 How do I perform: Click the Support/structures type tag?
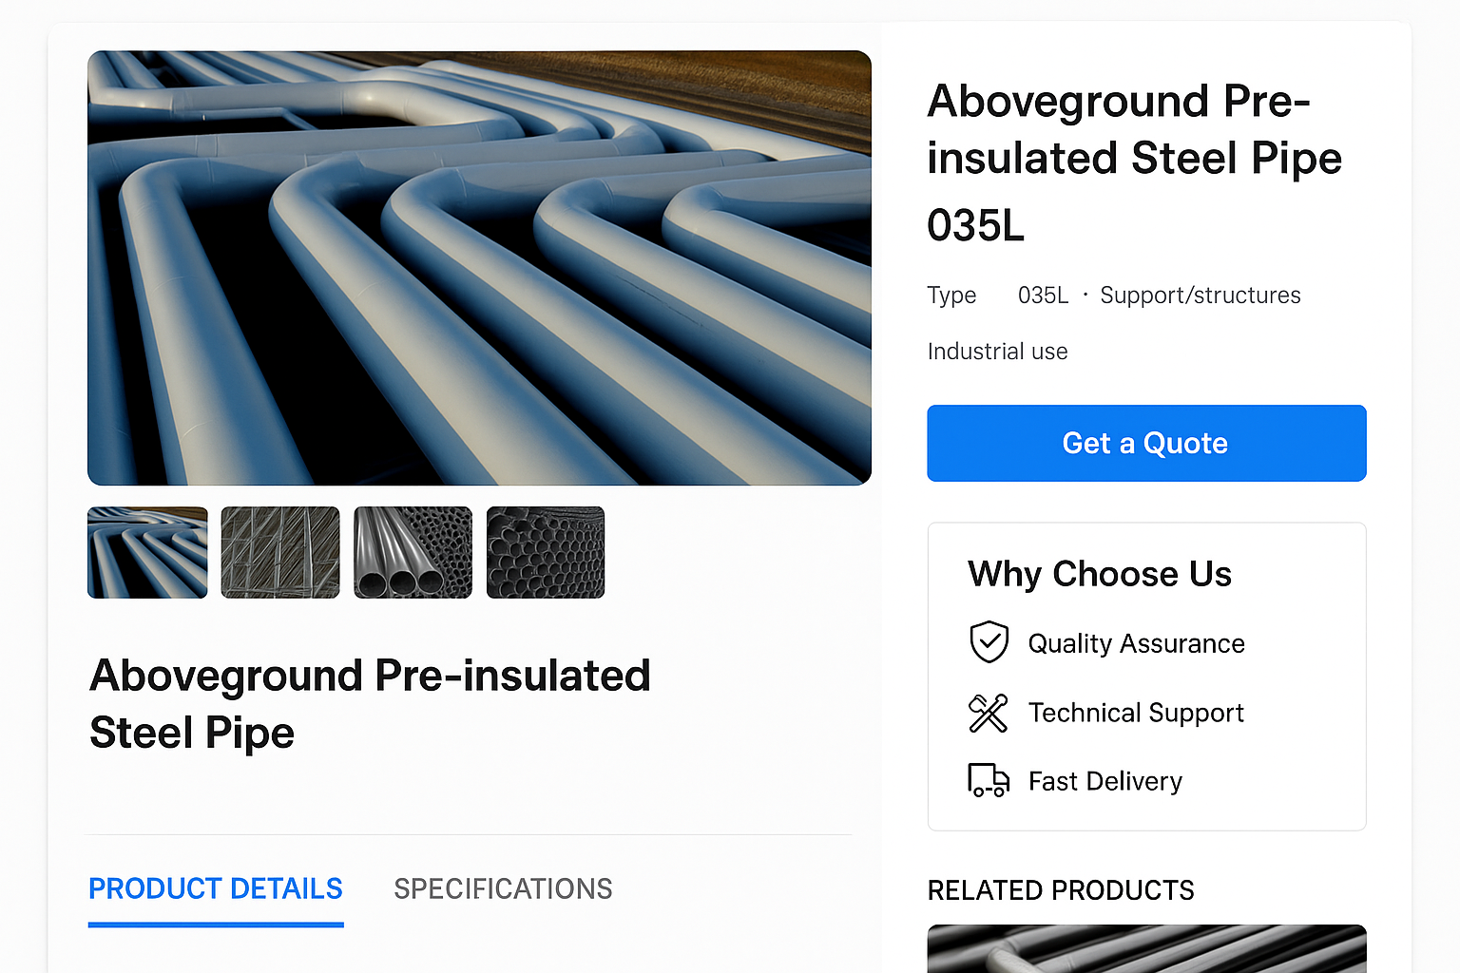coord(1200,296)
